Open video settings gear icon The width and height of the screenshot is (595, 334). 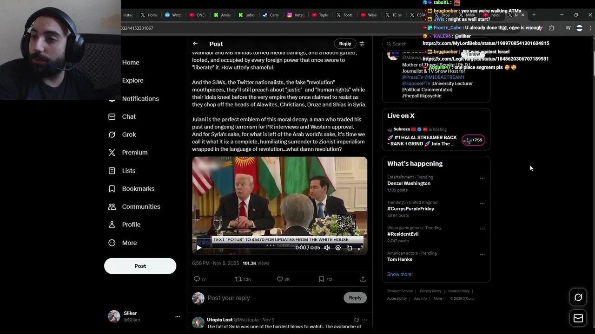pos(338,248)
